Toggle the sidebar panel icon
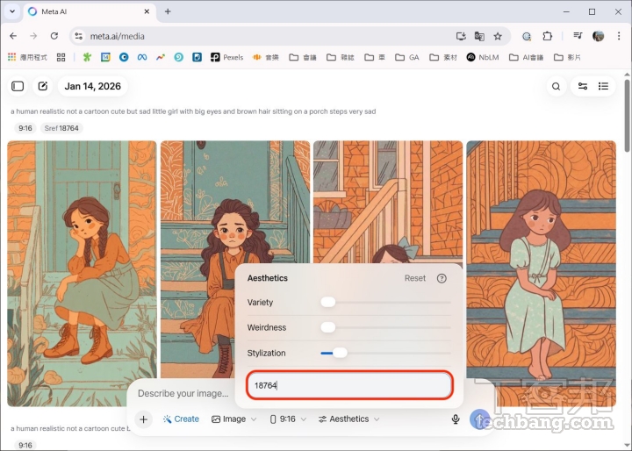632x451 pixels. coord(18,86)
